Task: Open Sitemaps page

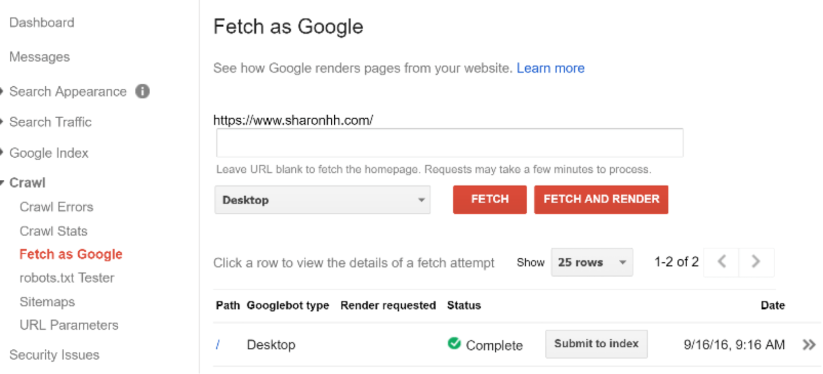Action: (47, 302)
